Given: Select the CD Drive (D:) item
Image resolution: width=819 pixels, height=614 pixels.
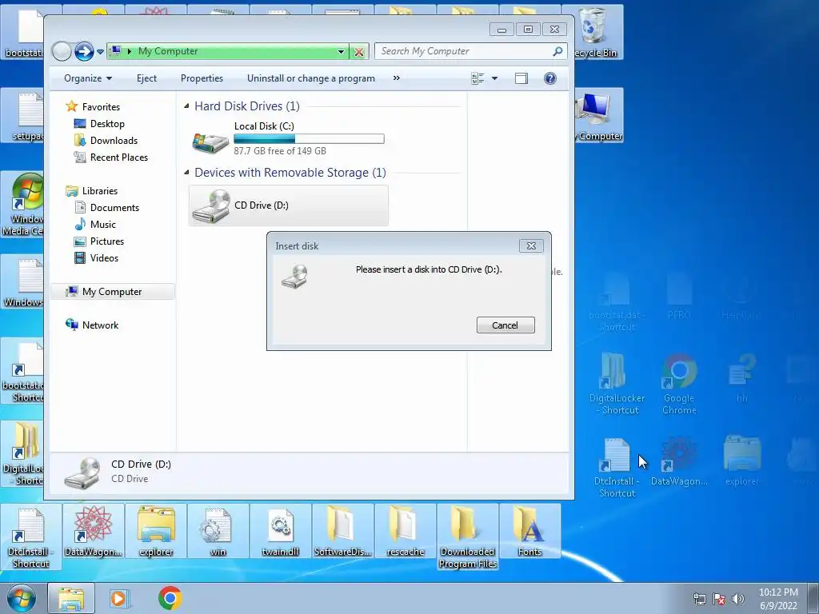Looking at the screenshot, I should coord(288,205).
